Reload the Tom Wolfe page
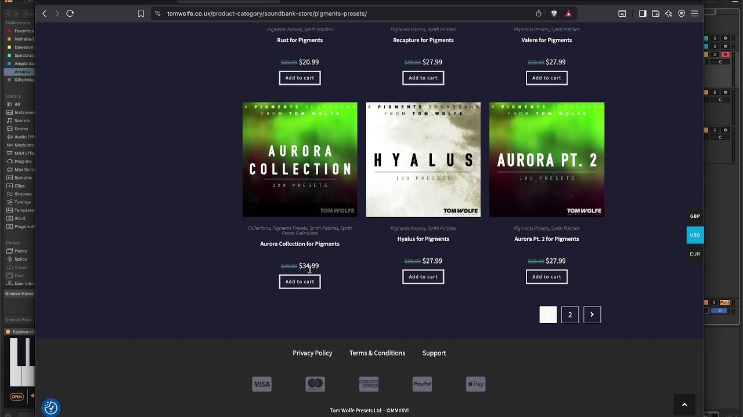 (70, 13)
